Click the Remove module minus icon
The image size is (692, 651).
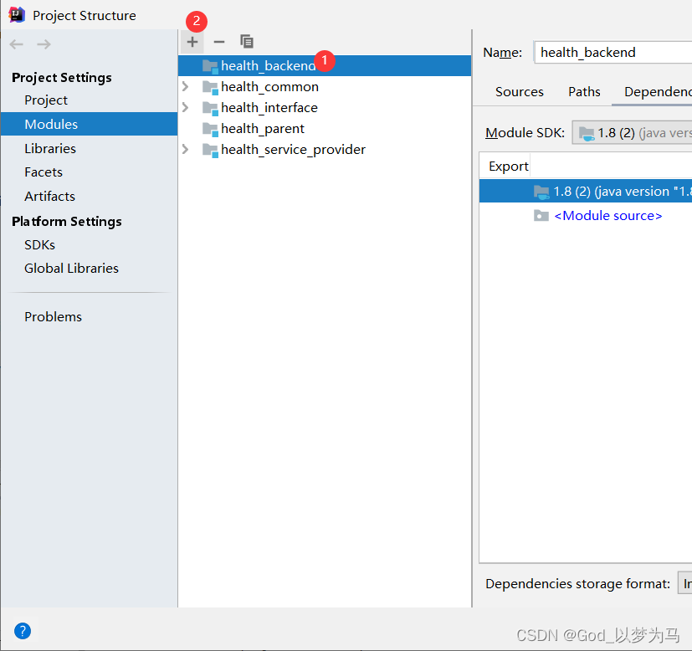(219, 42)
